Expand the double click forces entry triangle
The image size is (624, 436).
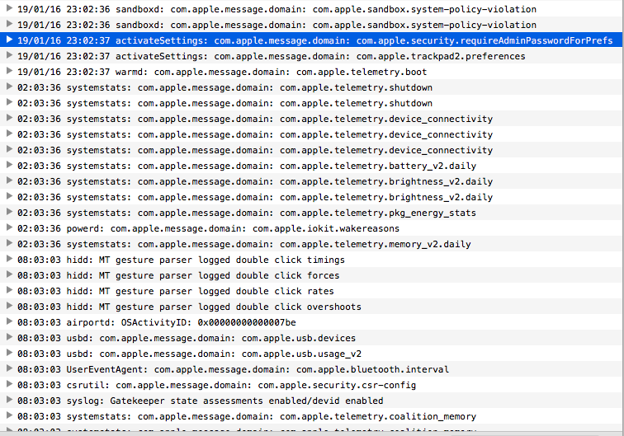tap(10, 274)
